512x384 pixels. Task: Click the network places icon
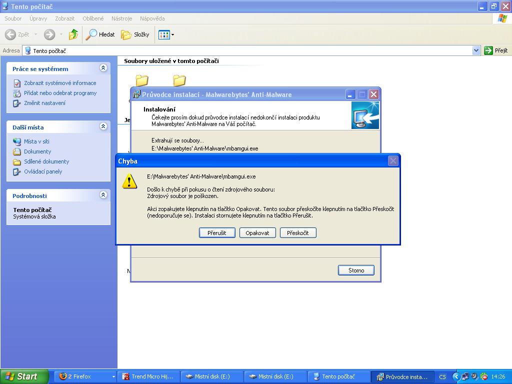coord(17,141)
